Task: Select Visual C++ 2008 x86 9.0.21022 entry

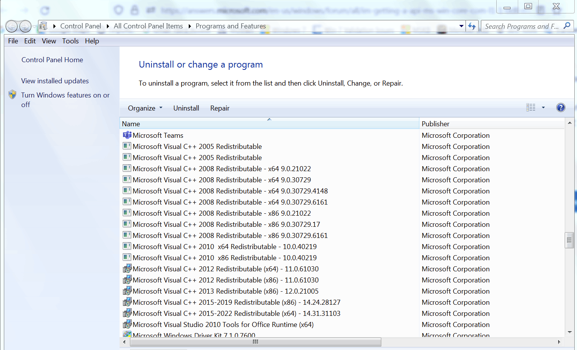Action: coord(222,213)
